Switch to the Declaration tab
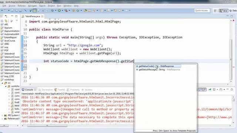This screenshot has width=237, height=133. click(x=46, y=90)
